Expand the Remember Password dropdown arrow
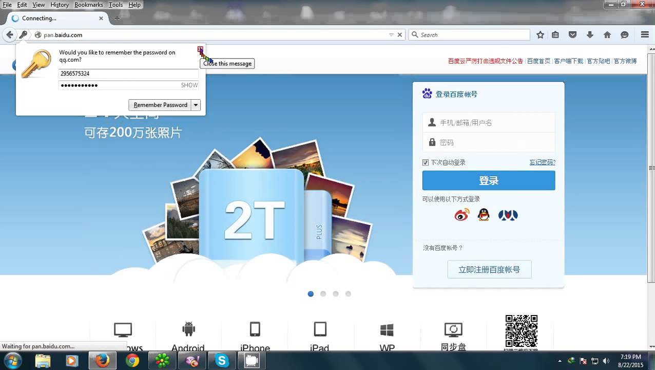Viewport: 655px width, 370px height. pyautogui.click(x=196, y=105)
